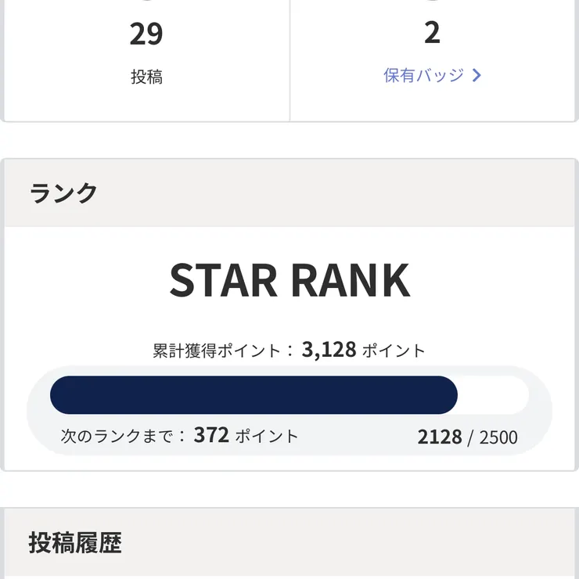
Task: Click the 3,128 total points value
Action: (329, 350)
